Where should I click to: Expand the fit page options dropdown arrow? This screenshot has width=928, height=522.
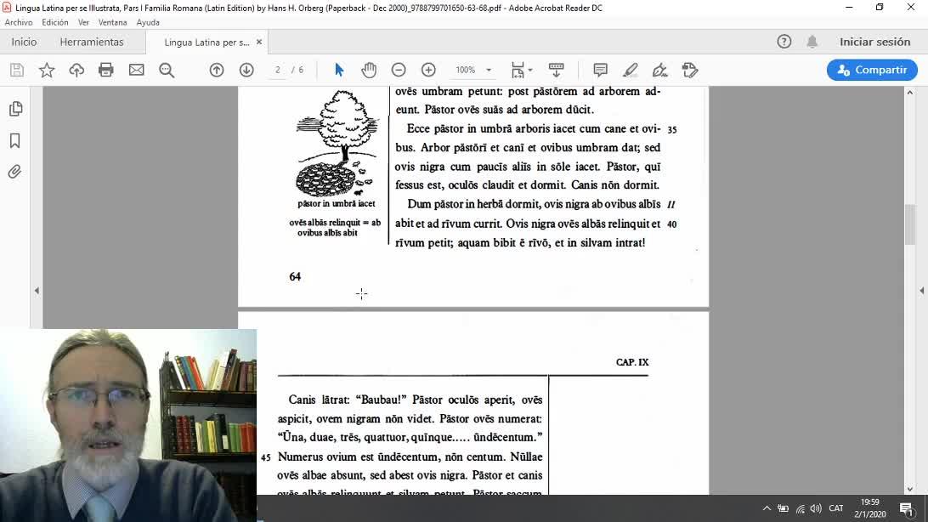click(530, 70)
